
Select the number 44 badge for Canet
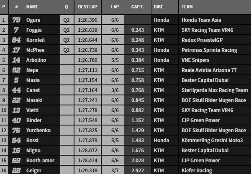tap(16, 90)
